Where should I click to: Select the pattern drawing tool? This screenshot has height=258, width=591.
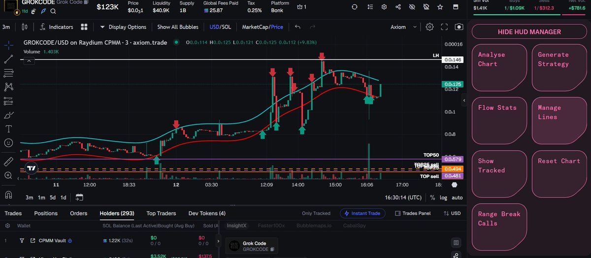point(8,87)
